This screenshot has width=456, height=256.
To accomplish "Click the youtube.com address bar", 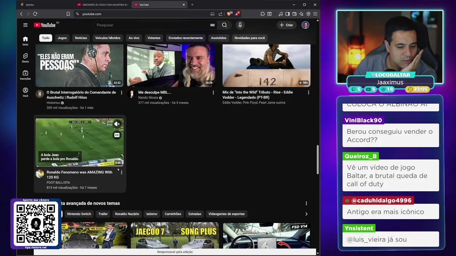I will point(142,14).
